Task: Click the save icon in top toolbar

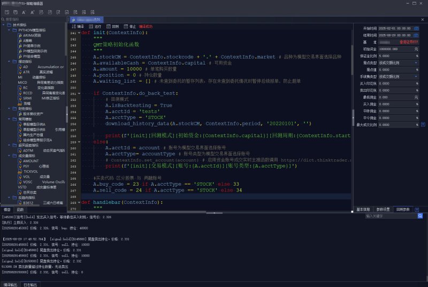Action: click(x=7, y=12)
